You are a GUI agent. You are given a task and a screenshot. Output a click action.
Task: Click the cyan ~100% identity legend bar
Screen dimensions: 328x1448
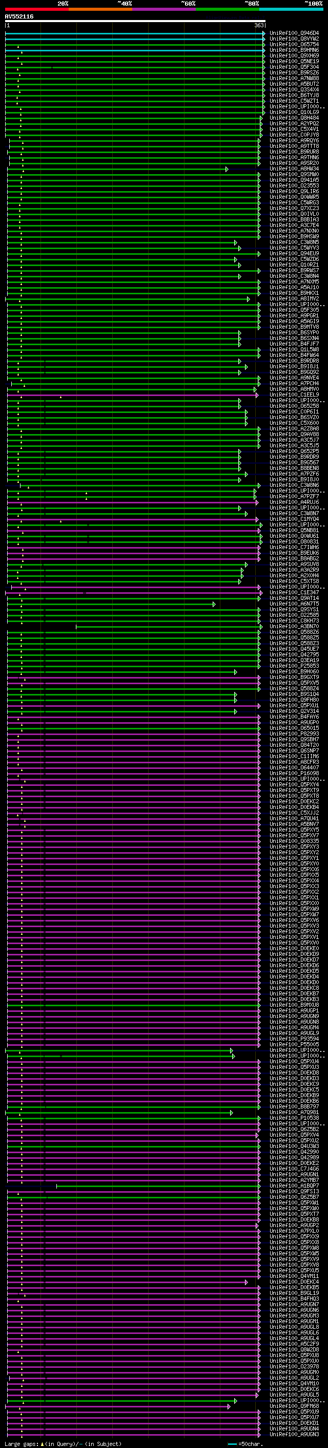point(291,10)
